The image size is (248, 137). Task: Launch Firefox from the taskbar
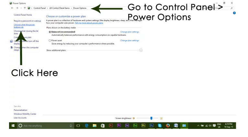168,126
